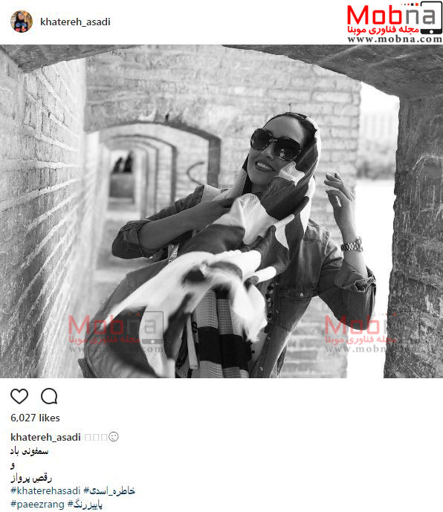The image size is (443, 512).
Task: Click the مجله فناوری موبنا tagline
Action: click(x=384, y=30)
